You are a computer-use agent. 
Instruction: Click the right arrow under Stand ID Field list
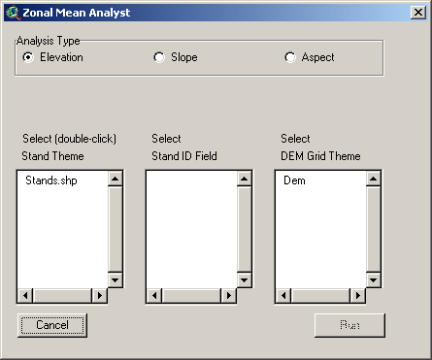(x=229, y=295)
